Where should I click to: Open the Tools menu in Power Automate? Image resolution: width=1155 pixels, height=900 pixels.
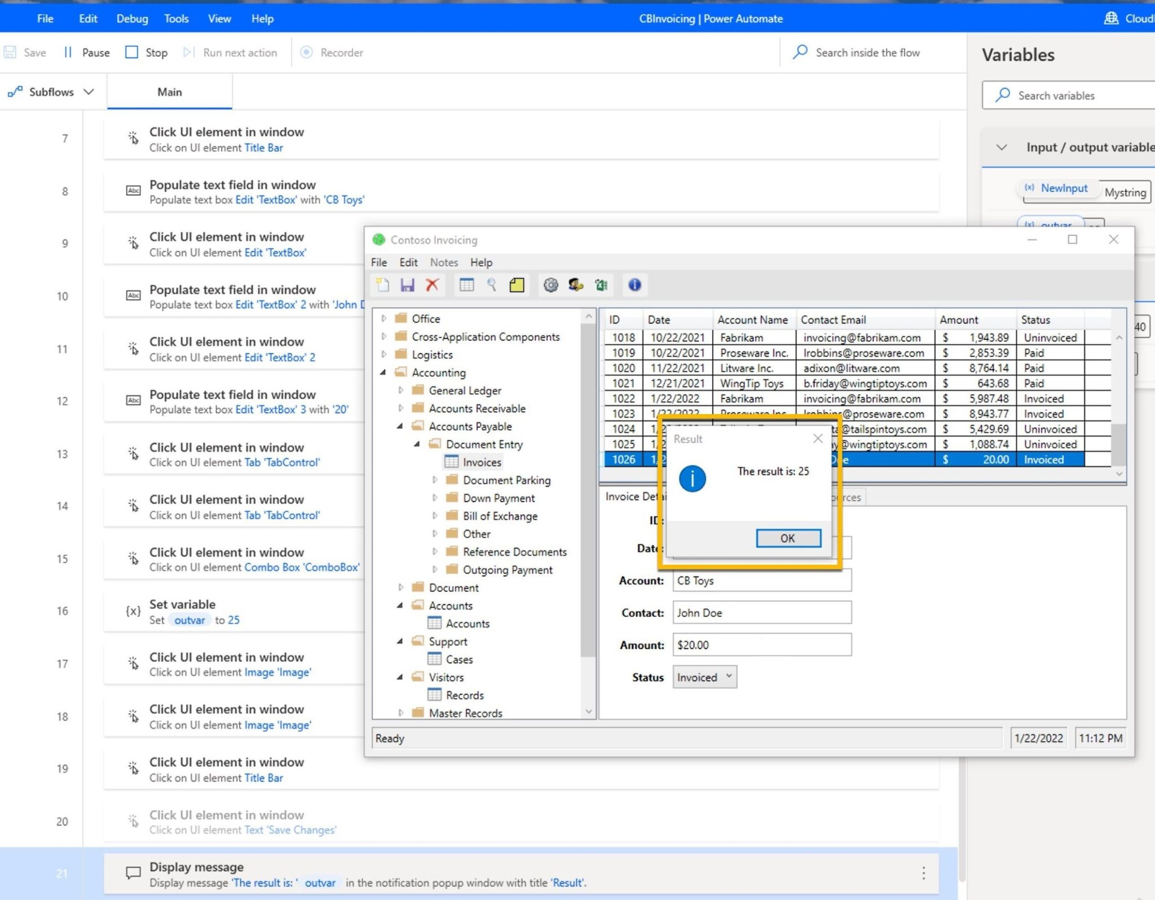(x=177, y=18)
